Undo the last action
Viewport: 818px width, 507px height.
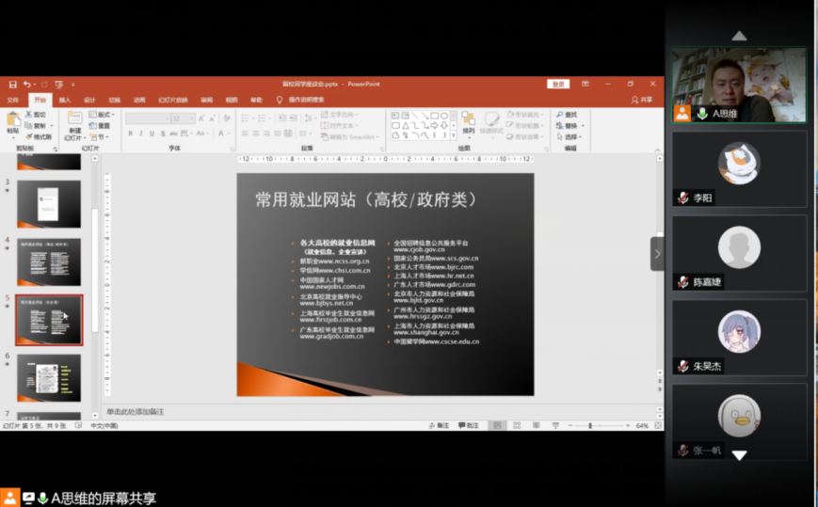(x=26, y=85)
